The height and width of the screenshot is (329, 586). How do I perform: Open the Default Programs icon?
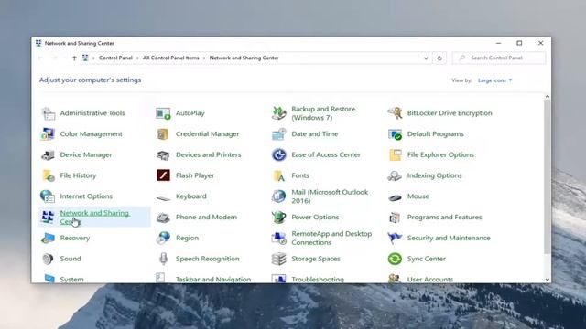point(395,134)
